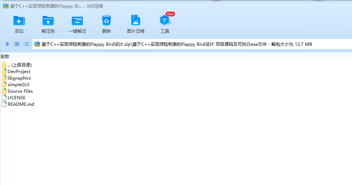Click the parent directory folder icon
The height and width of the screenshot is (185, 352).
point(4,65)
